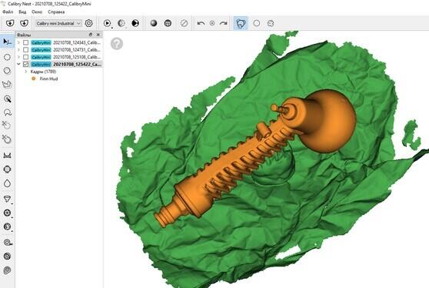
Task: Select the lower hand eraser tool
Action: (x=7, y=139)
